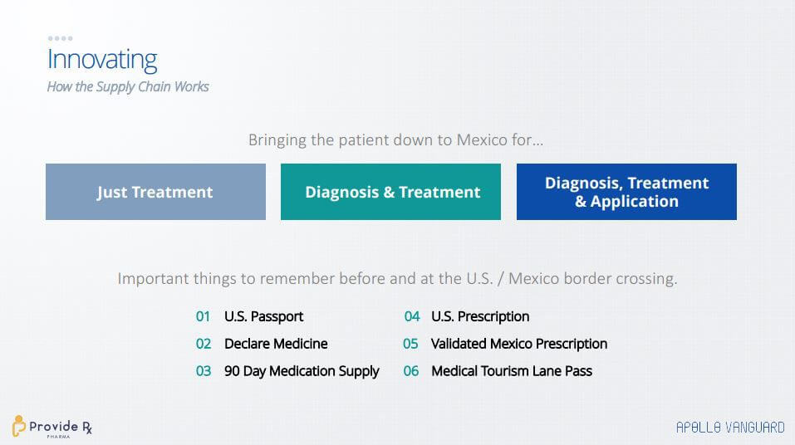Screen dimensions: 795x445
Task: Click number 04 beside U.S. Prescription
Action: click(x=412, y=316)
